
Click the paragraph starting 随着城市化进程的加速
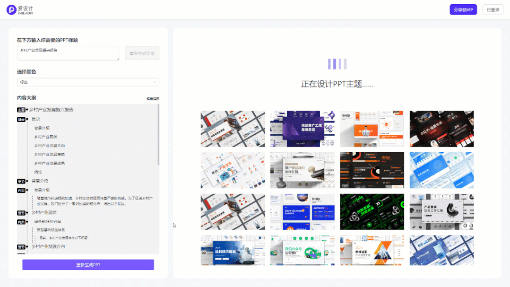point(95,201)
